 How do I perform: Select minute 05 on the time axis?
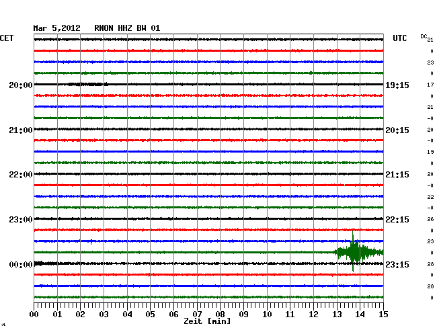click(150, 314)
